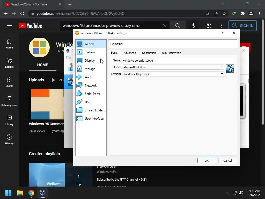Open Storage settings category

[x=91, y=69]
